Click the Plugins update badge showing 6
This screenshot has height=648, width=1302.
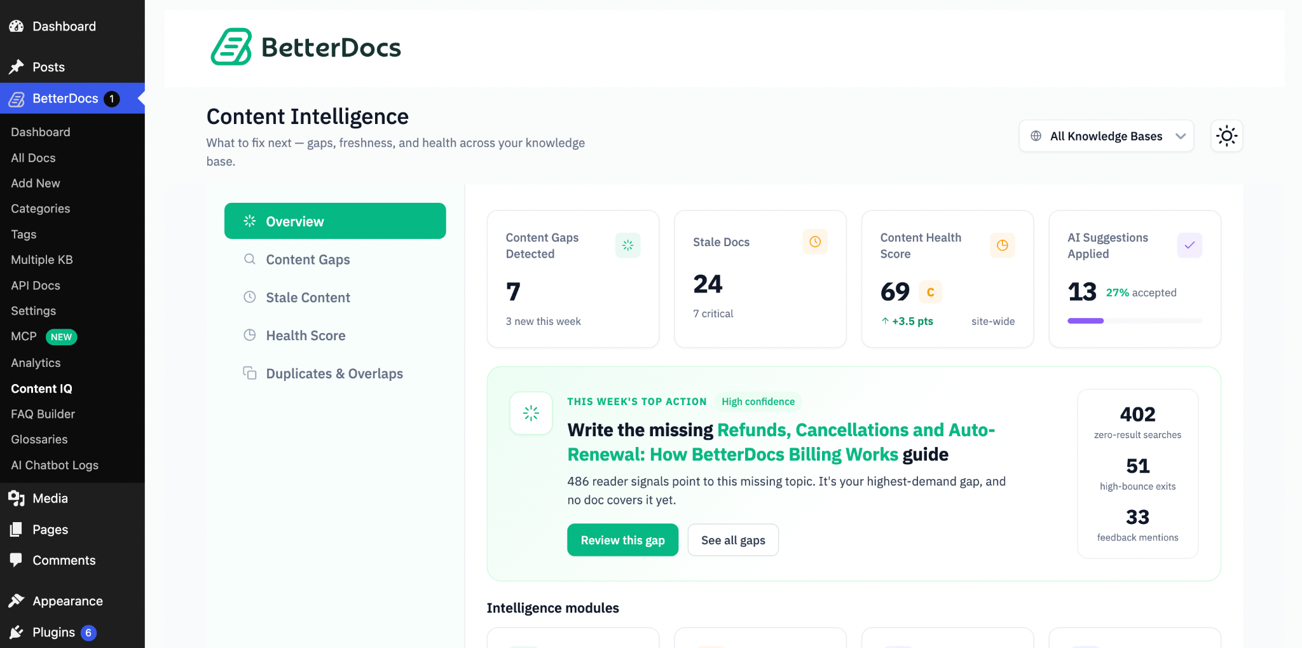click(88, 633)
